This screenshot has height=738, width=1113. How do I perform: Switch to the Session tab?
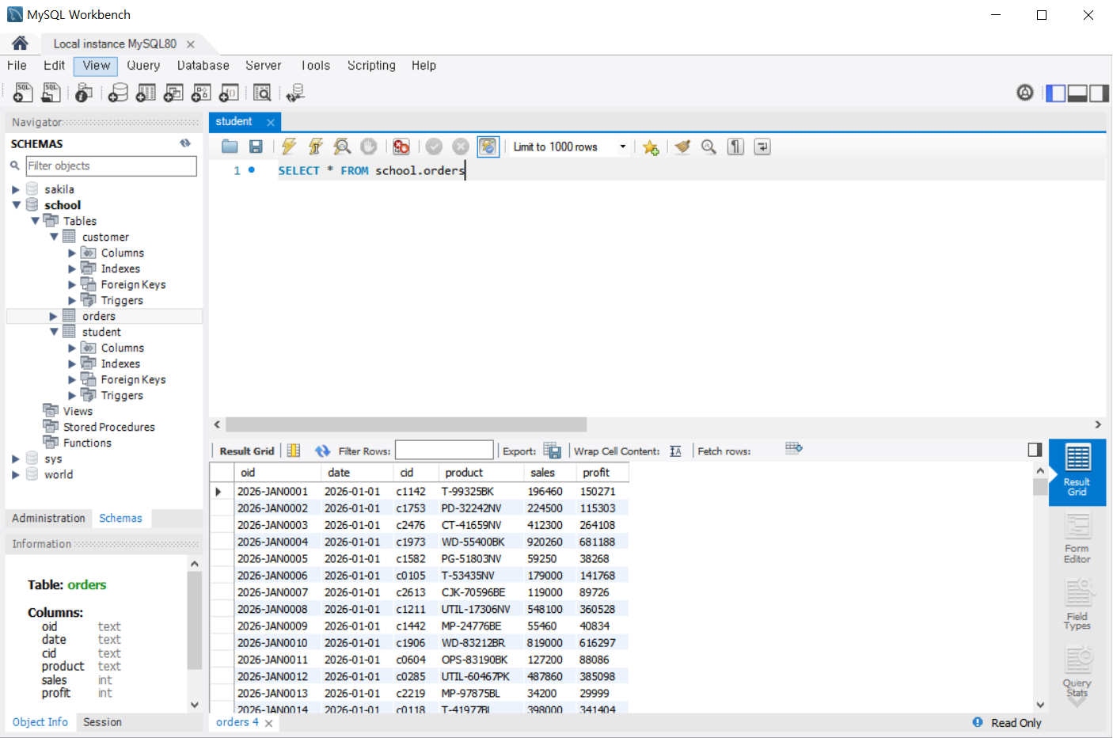tap(102, 722)
